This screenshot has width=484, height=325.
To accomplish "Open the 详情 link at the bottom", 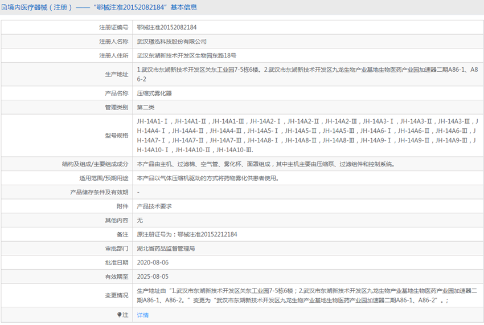I will click(x=142, y=315).
